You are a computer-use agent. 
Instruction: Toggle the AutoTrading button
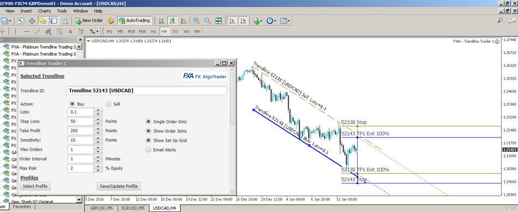(135, 21)
